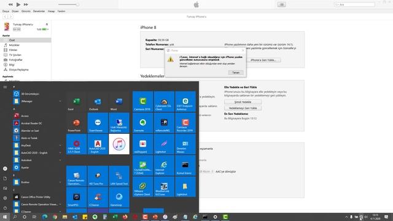Open the Düzen menu
The height and width of the screenshot is (221, 393).
pos(15,11)
